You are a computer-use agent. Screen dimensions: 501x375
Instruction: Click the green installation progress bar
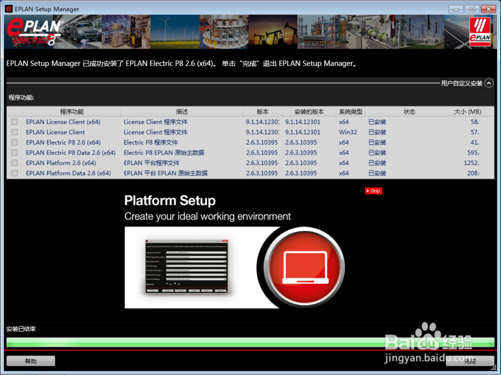(x=250, y=342)
